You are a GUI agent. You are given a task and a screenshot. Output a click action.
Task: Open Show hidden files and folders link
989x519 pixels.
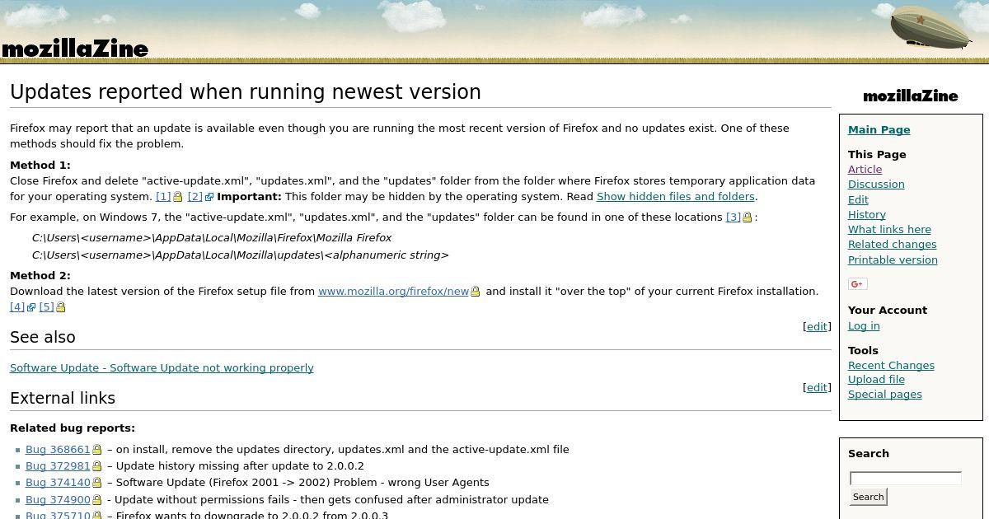pyautogui.click(x=676, y=197)
